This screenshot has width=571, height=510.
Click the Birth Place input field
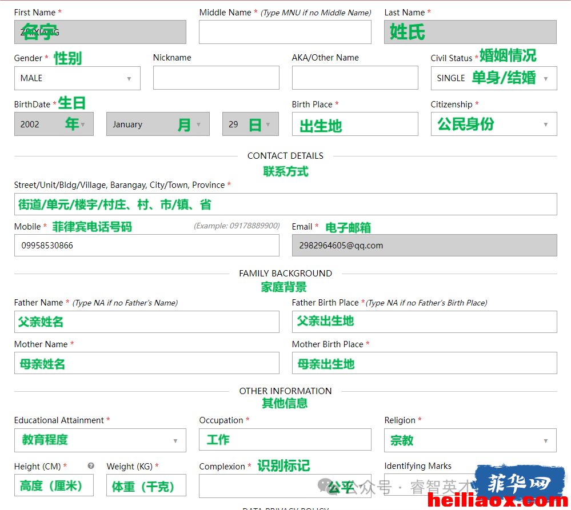click(355, 124)
